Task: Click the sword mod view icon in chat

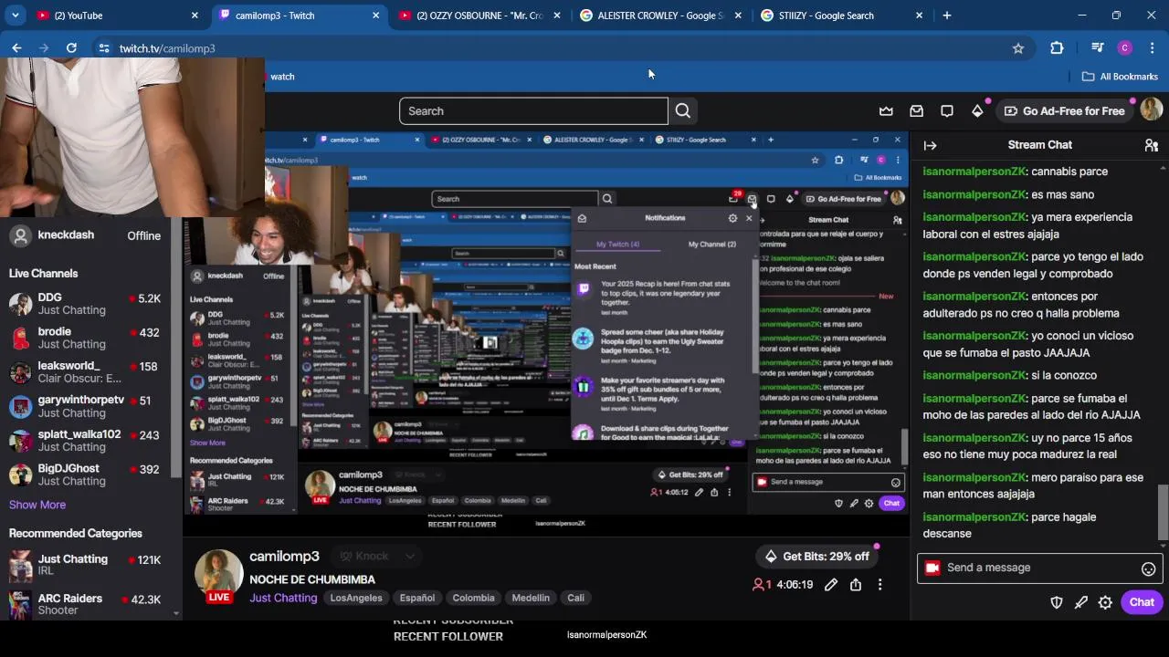Action: click(1081, 602)
